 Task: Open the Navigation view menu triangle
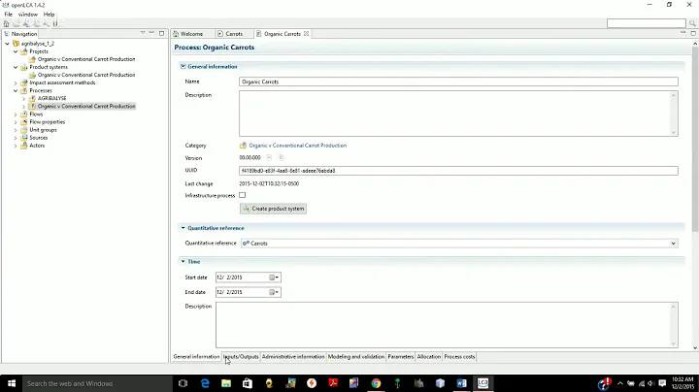tap(143, 33)
